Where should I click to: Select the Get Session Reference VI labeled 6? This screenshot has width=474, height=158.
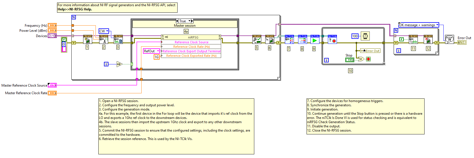click(269, 39)
